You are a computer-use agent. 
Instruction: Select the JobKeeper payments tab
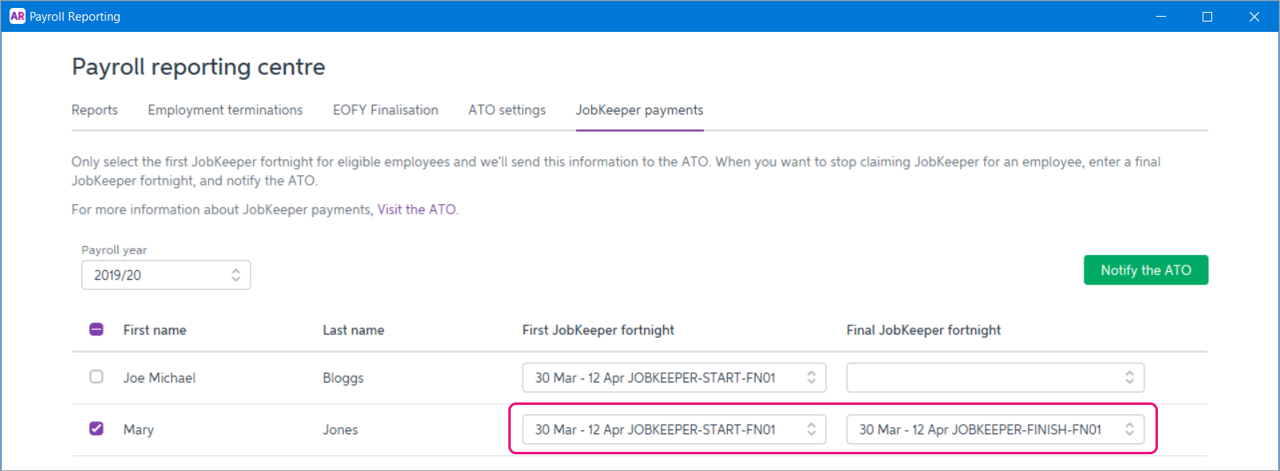pyautogui.click(x=639, y=110)
